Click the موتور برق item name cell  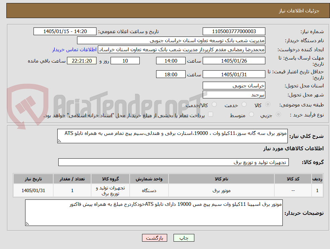tap(221, 190)
